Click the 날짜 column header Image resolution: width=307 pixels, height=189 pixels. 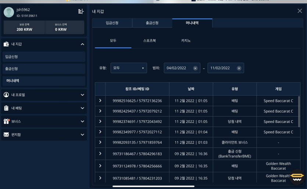[x=191, y=89]
